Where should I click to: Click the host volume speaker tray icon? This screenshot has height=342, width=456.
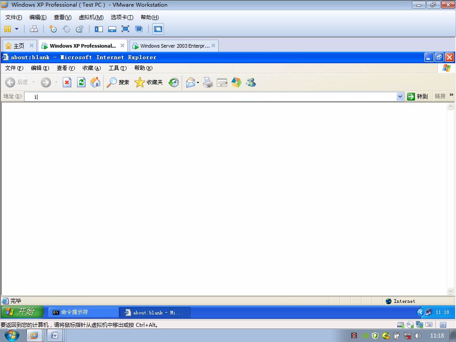(418, 336)
